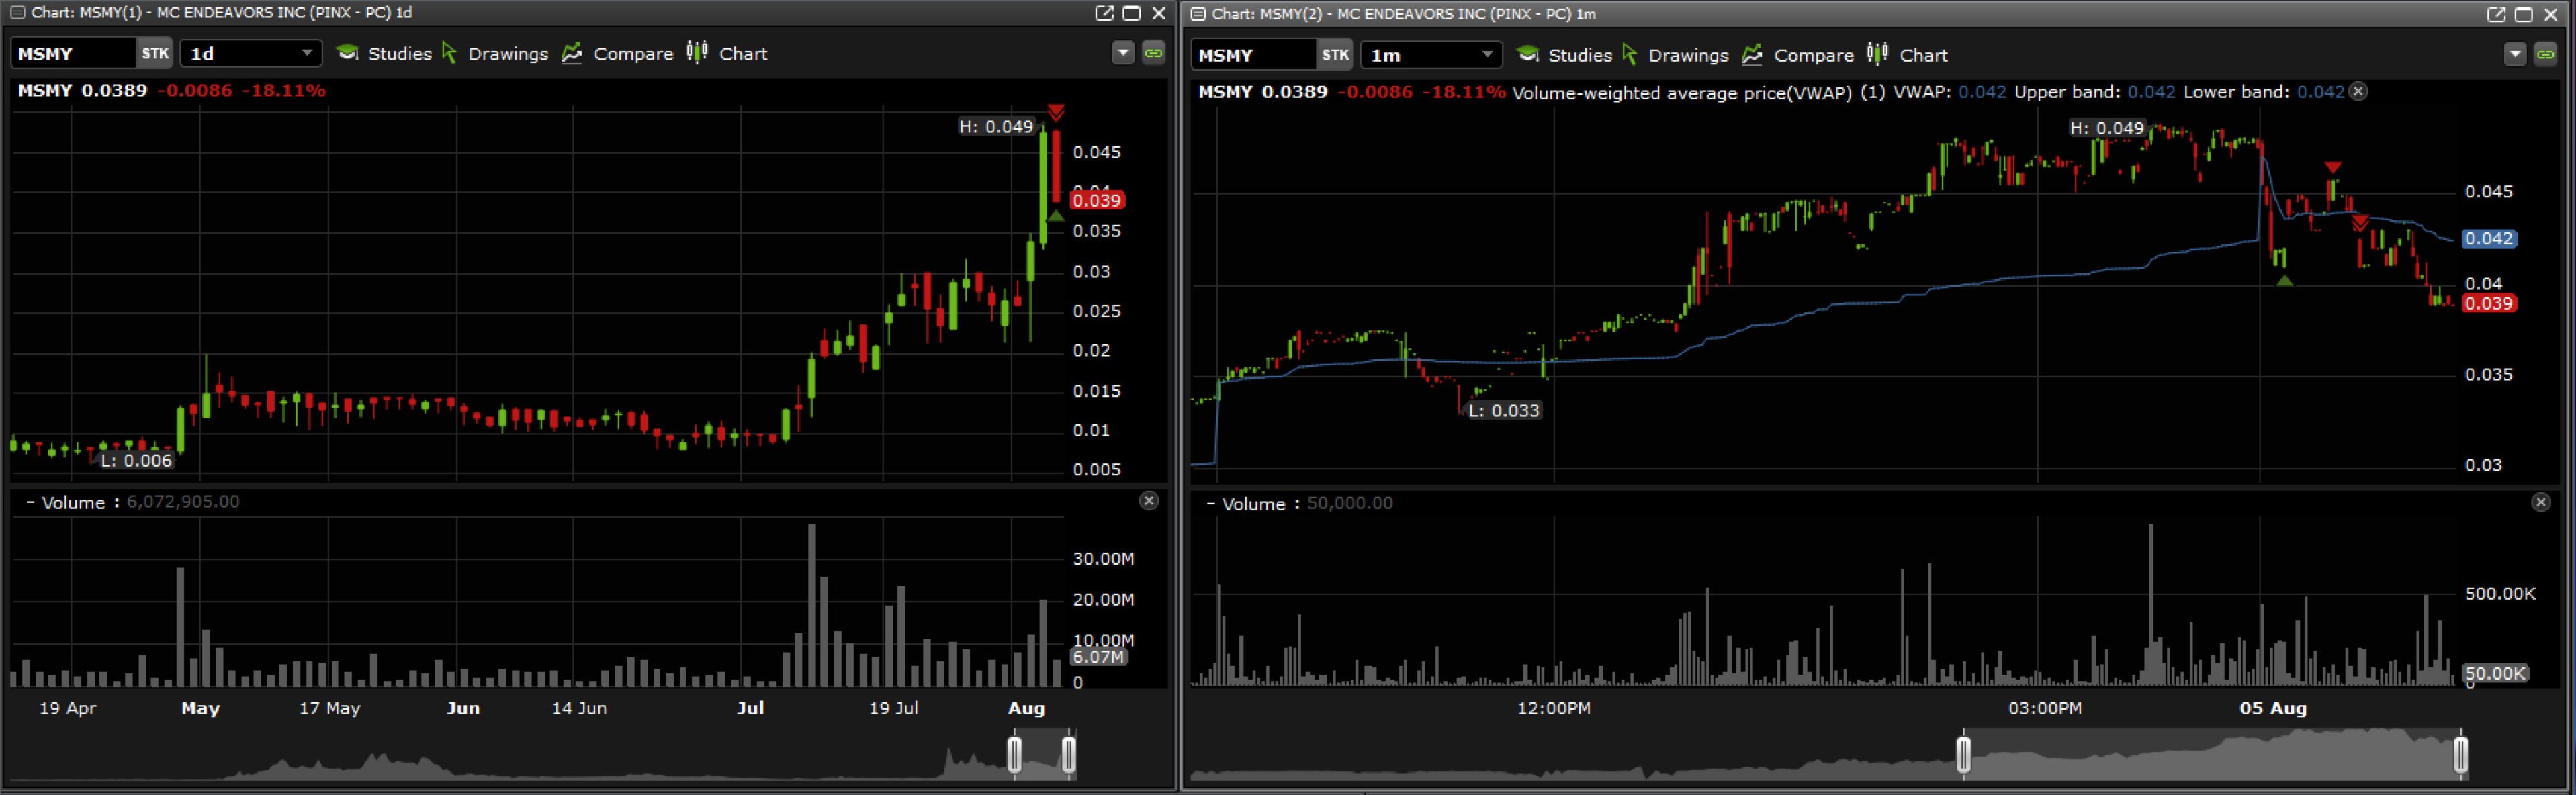Open the more options arrow in left chart
The height and width of the screenshot is (795, 2576).
[x=1123, y=53]
